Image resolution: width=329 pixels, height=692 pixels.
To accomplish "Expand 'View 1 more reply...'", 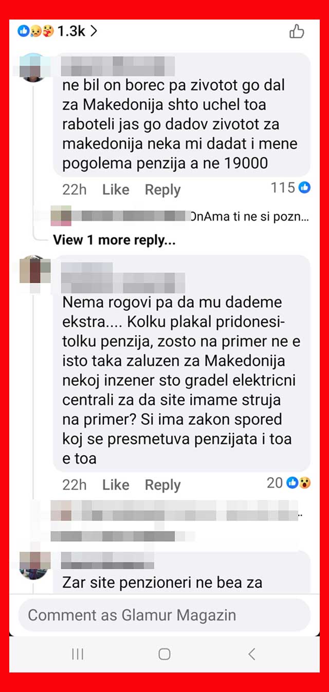I will click(x=114, y=240).
